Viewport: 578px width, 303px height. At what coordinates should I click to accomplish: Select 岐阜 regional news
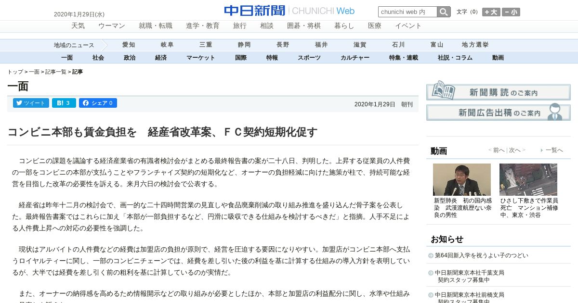pyautogui.click(x=167, y=45)
